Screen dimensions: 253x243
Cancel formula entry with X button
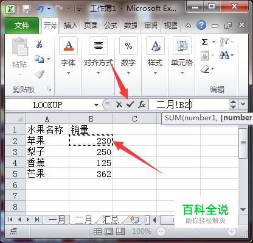tap(119, 104)
